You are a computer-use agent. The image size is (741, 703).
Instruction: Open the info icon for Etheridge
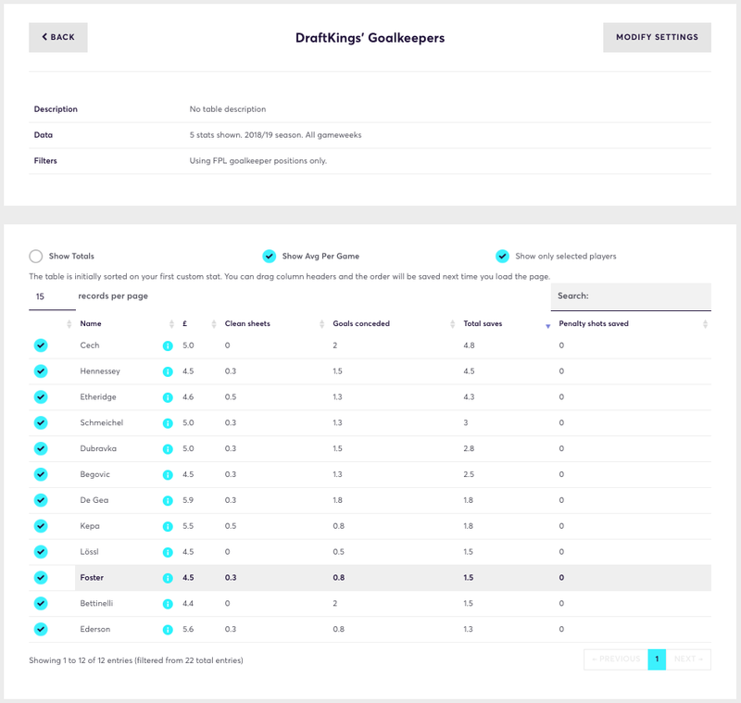click(x=168, y=397)
